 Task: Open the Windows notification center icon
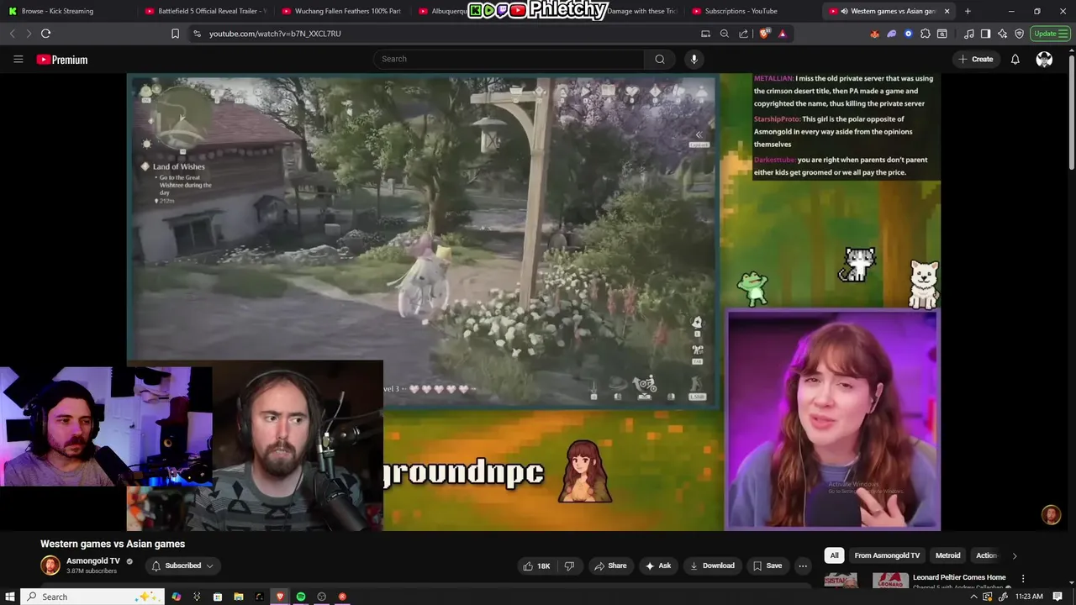click(x=1058, y=597)
